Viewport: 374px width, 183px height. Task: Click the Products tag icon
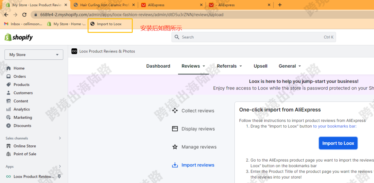pyautogui.click(x=9, y=85)
